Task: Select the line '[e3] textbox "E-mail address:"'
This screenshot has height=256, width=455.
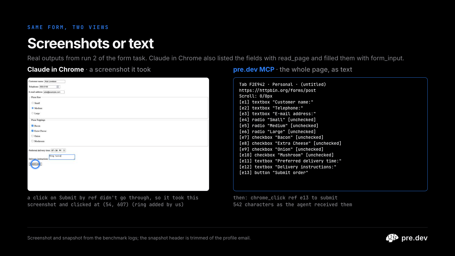Action: 277,114
